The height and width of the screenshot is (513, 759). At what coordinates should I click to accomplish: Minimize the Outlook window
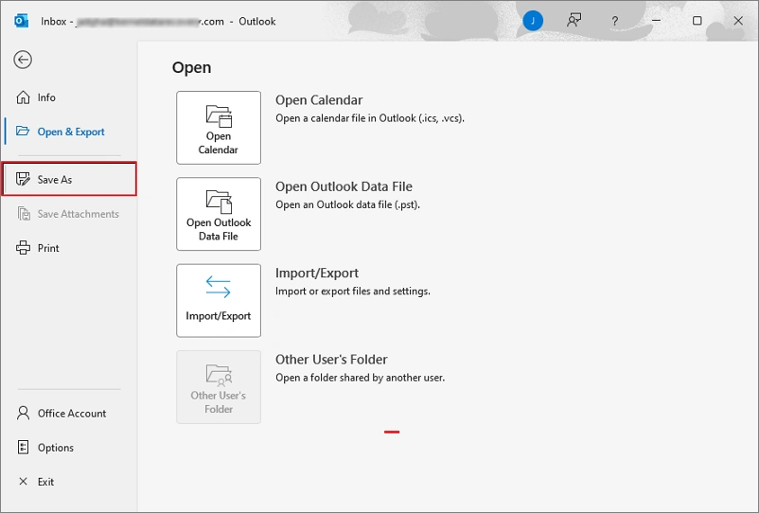[657, 21]
